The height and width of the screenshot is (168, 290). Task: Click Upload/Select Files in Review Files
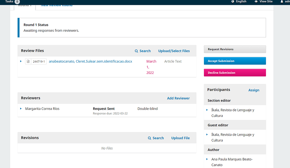tap(174, 51)
